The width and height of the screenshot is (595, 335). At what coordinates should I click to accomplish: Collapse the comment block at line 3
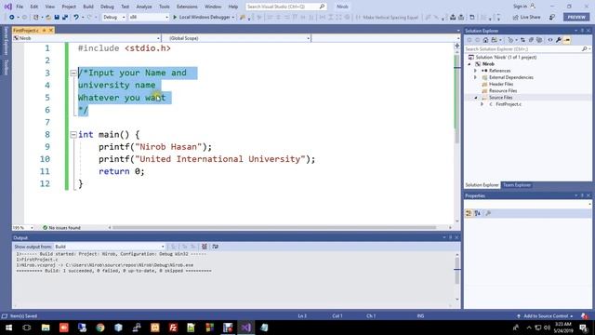pyautogui.click(x=73, y=73)
